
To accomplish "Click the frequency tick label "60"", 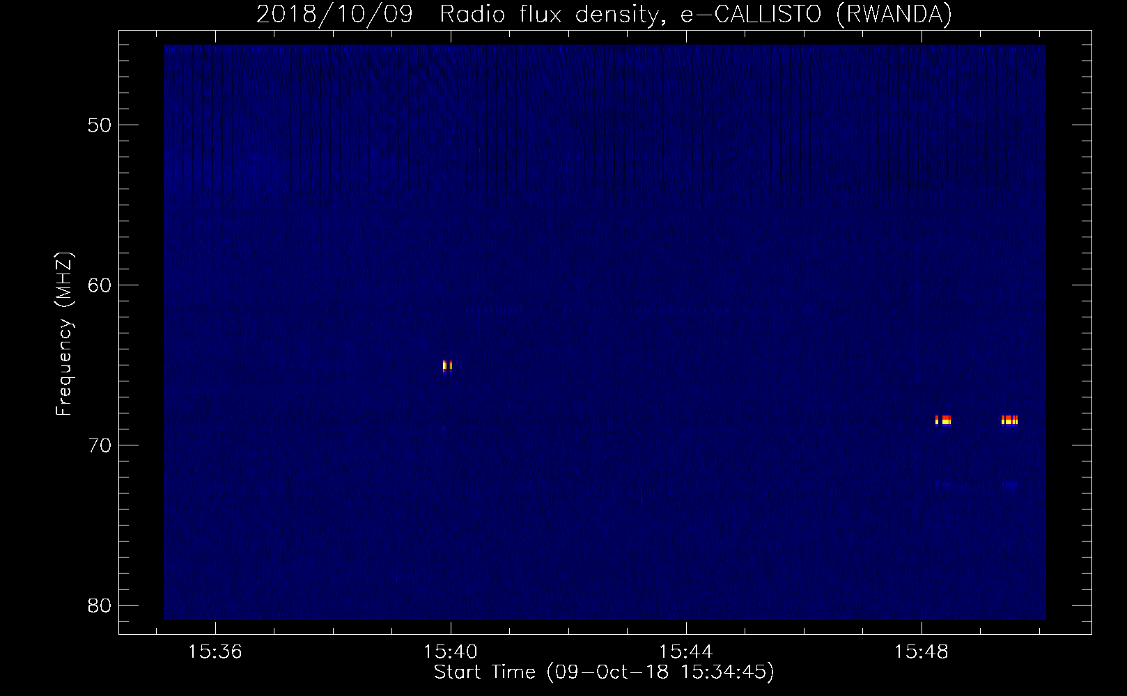I will (x=100, y=285).
